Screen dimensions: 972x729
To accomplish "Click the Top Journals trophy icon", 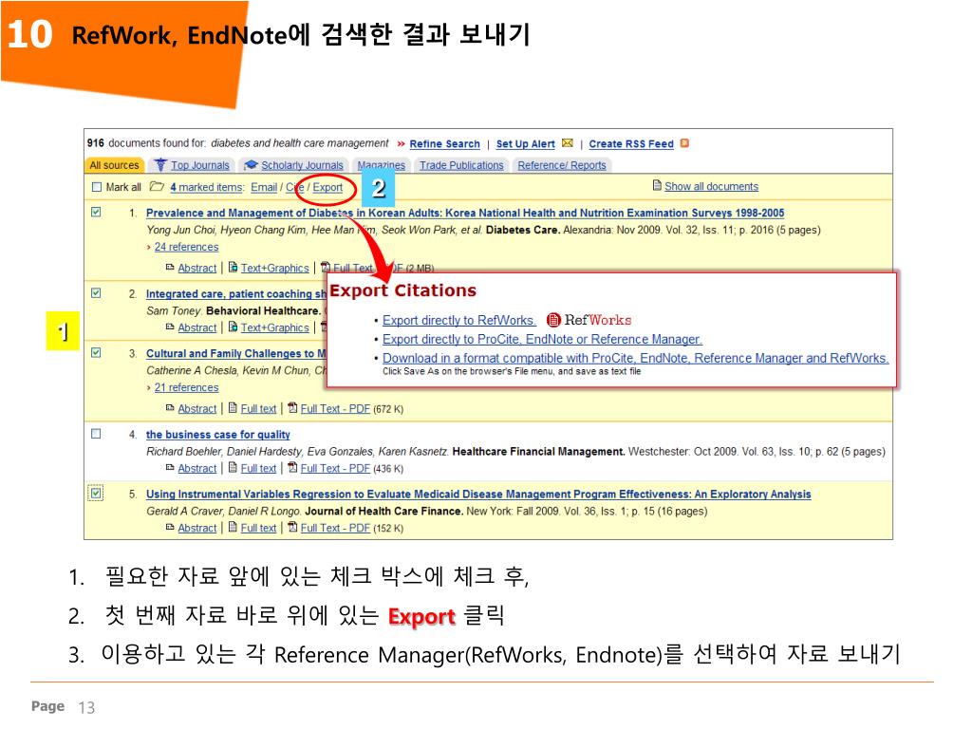I will [161, 164].
